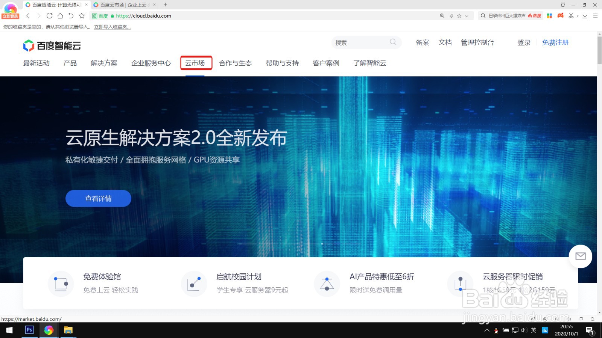Show hidden tray icons chevron
The image size is (602, 338).
(x=487, y=330)
